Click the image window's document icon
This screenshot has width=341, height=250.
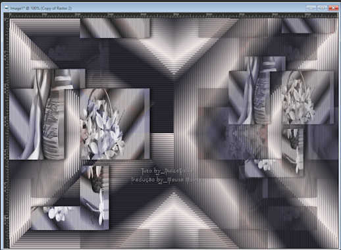point(7,8)
